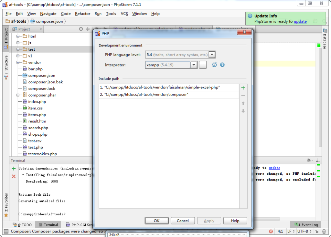Screen dimensions: 331x237
Task: Close the current terminal session
Action: click(x=14, y=176)
